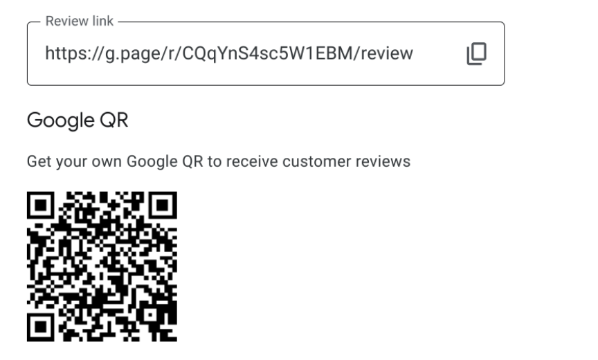Click the top-right finder square of QR code

click(x=163, y=205)
